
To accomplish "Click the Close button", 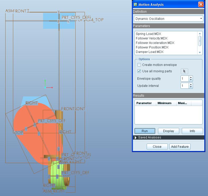I will click(x=157, y=146).
